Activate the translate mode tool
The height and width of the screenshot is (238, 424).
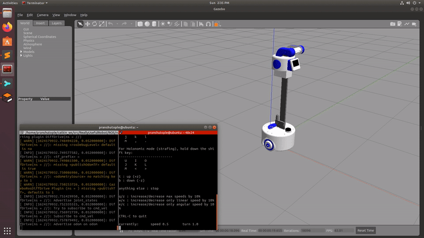tap(87, 24)
